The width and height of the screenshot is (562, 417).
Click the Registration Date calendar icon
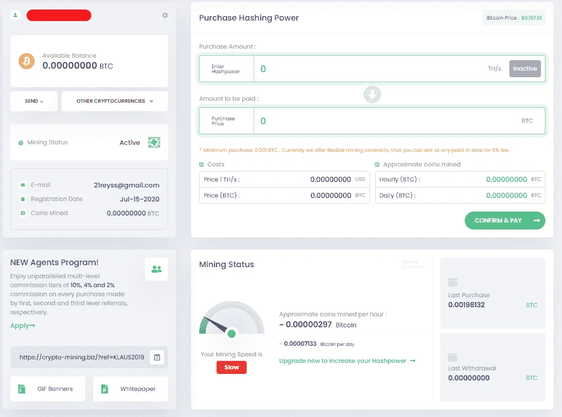tap(23, 199)
